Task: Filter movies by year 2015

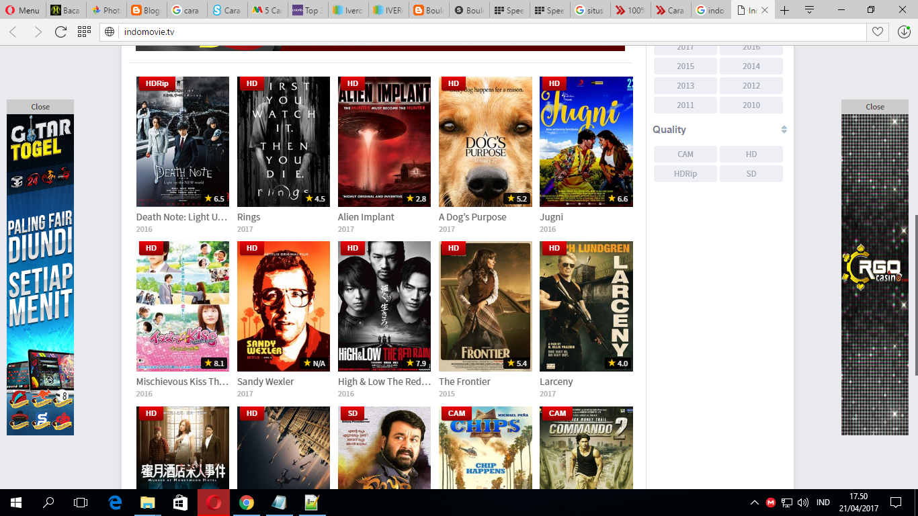Action: coord(685,66)
